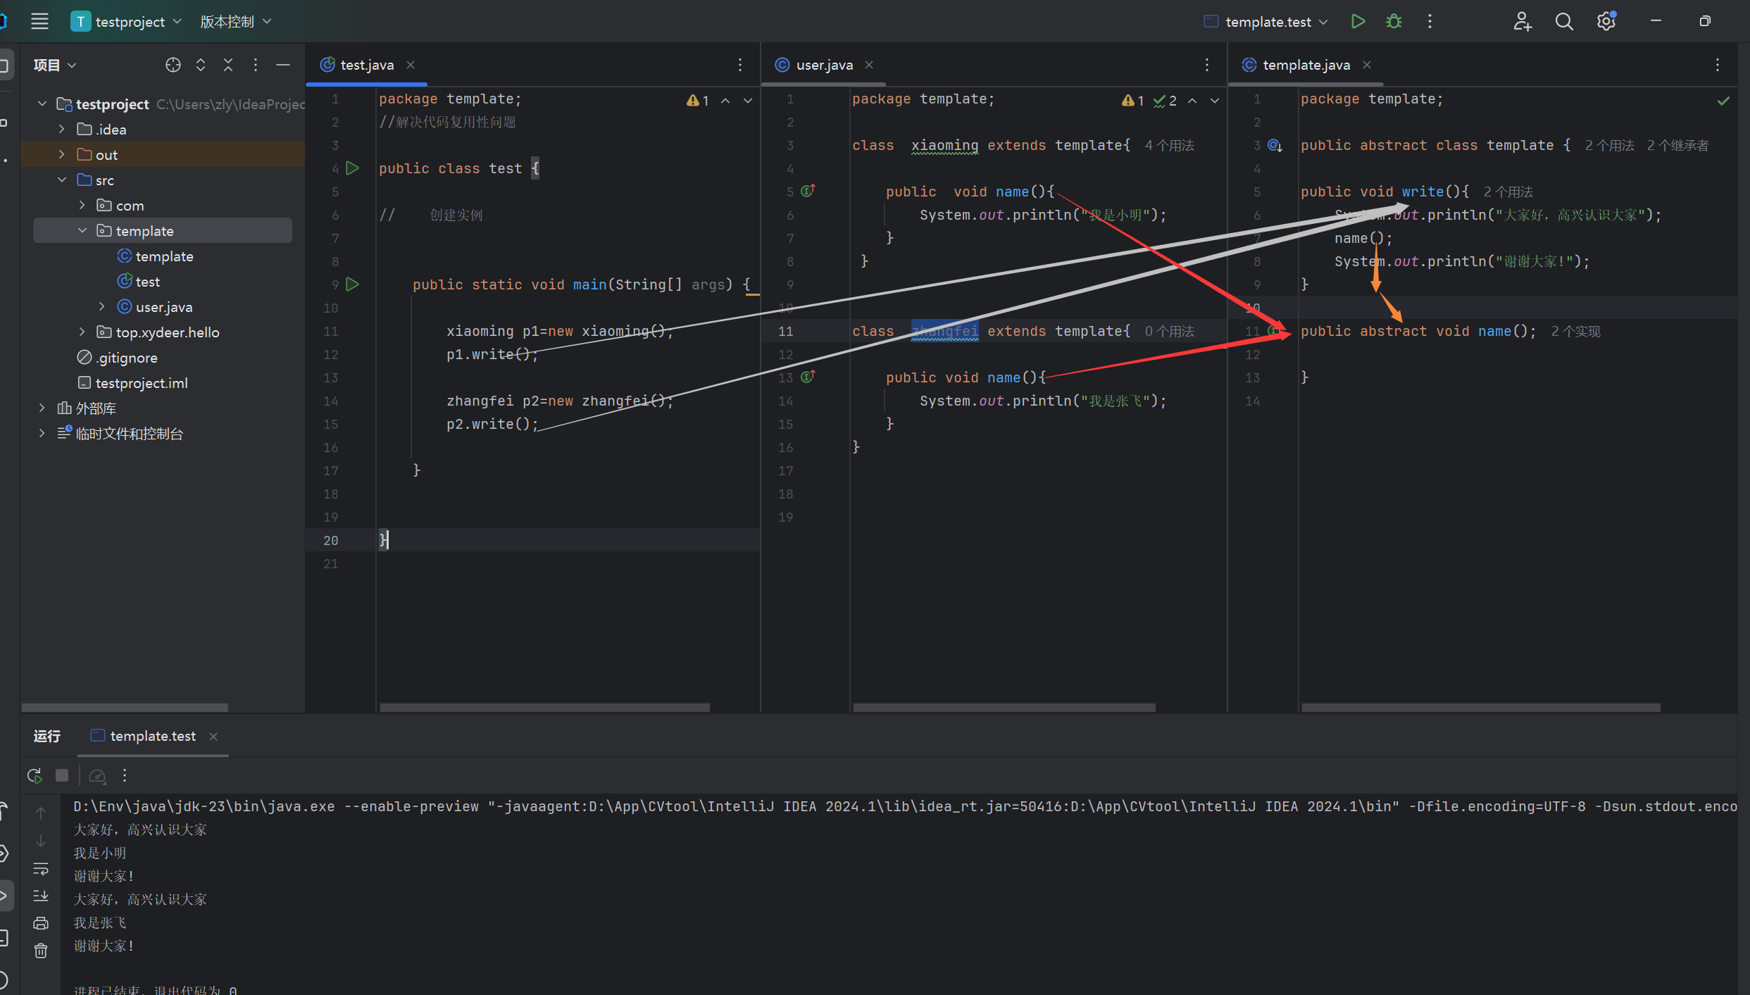Open Search Everywhere magnifier icon
Image resolution: width=1750 pixels, height=995 pixels.
pos(1564,22)
